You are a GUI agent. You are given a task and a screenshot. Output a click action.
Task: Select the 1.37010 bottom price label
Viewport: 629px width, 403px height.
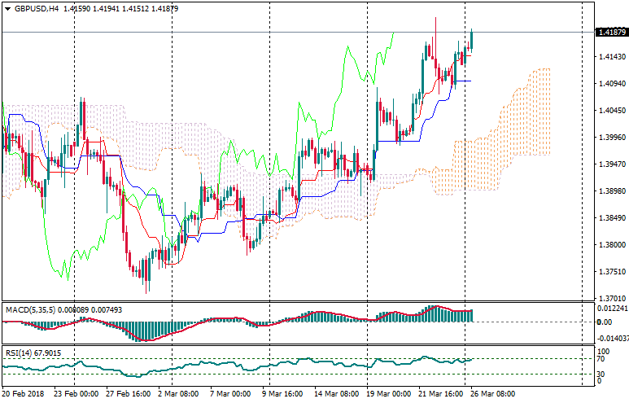point(610,299)
